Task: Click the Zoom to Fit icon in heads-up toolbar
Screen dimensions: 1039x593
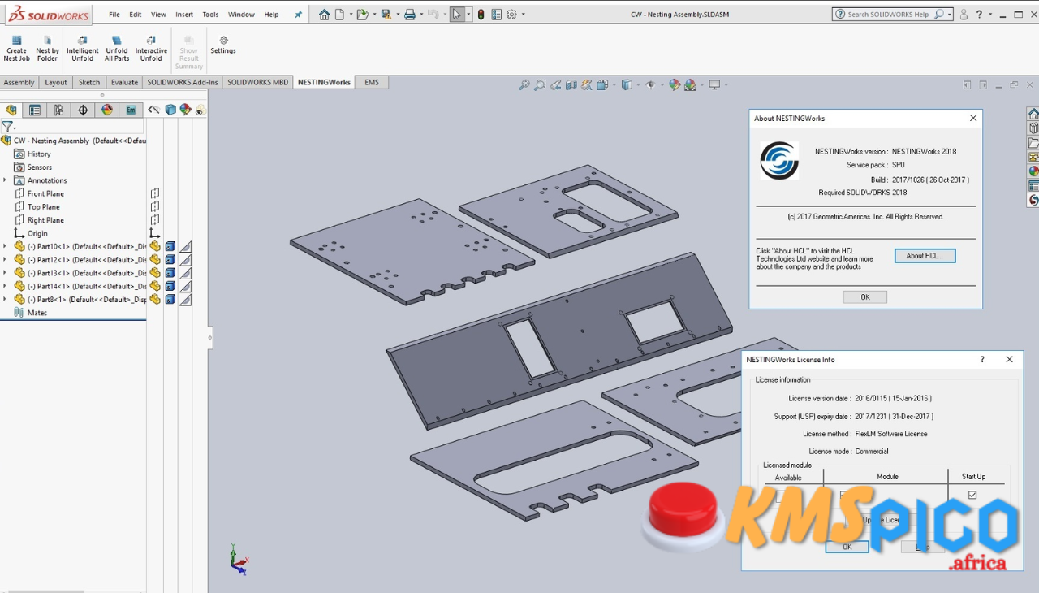Action: tap(524, 84)
